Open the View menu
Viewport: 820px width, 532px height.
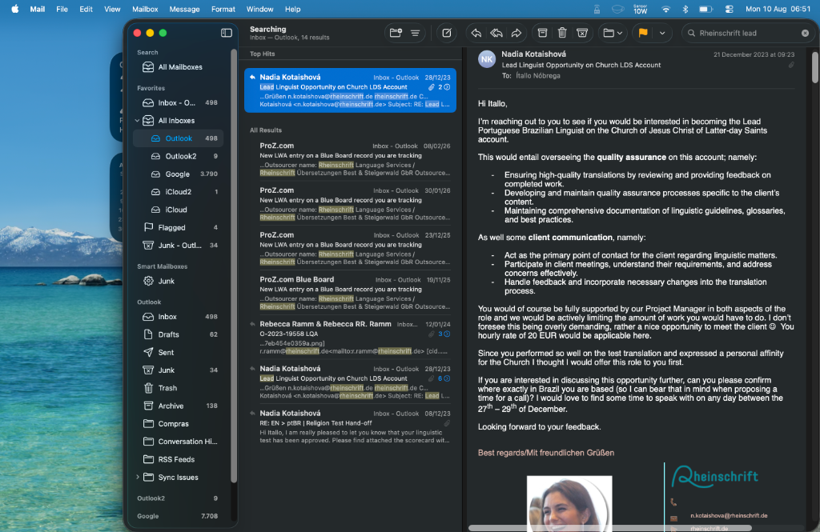coord(112,9)
